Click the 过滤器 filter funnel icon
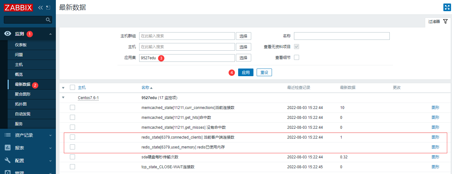 pyautogui.click(x=445, y=21)
